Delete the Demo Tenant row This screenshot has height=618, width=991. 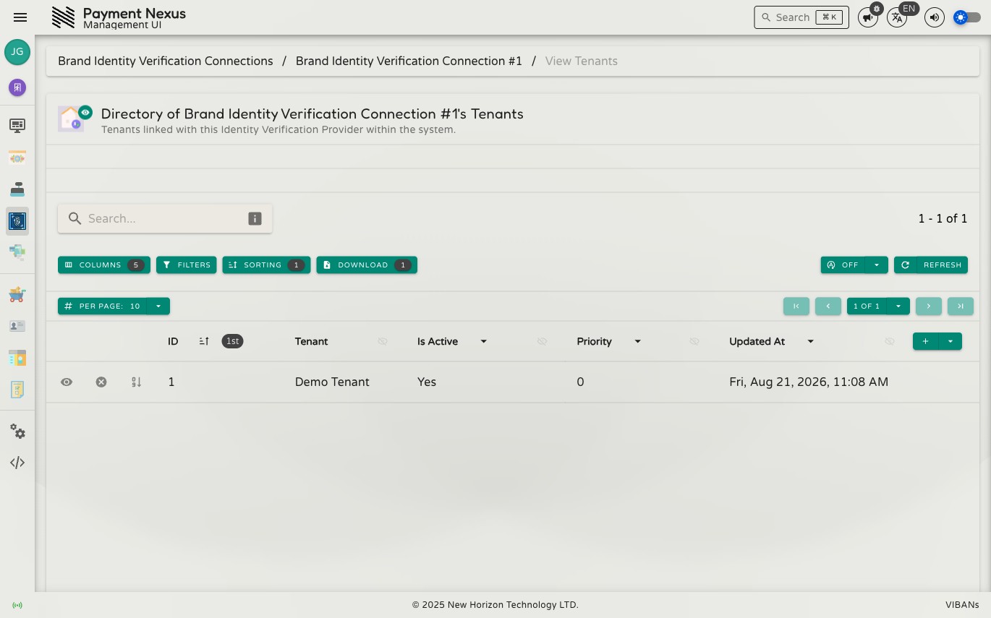click(x=101, y=382)
